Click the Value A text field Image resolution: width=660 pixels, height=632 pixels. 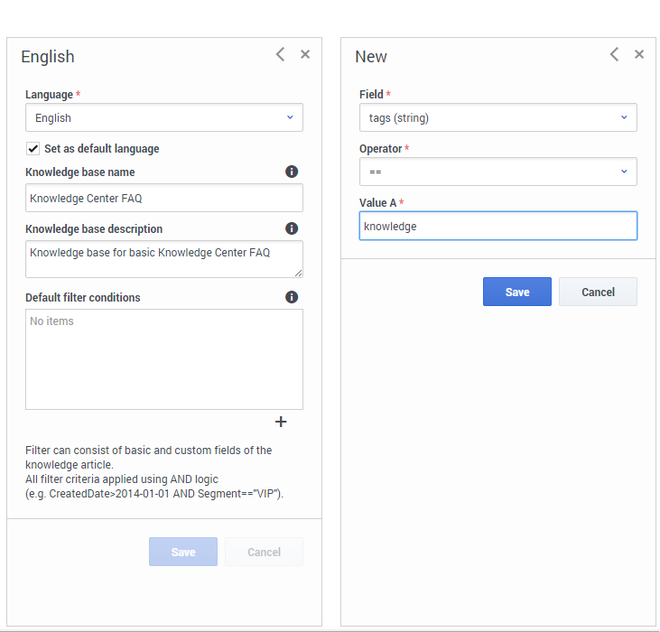pos(497,227)
